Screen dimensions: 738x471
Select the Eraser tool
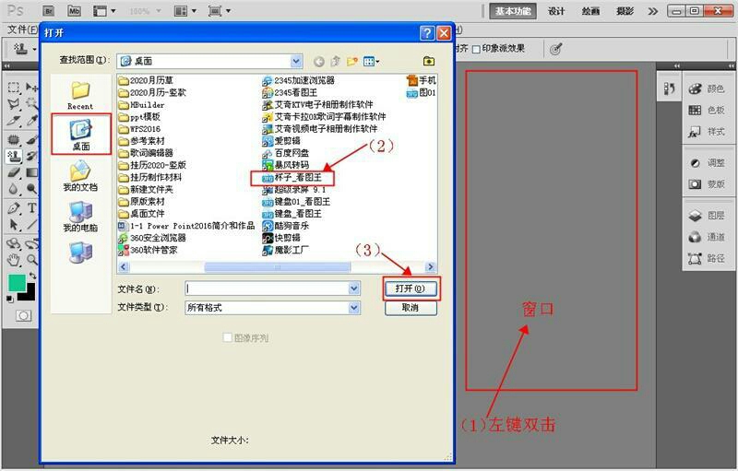coord(14,172)
